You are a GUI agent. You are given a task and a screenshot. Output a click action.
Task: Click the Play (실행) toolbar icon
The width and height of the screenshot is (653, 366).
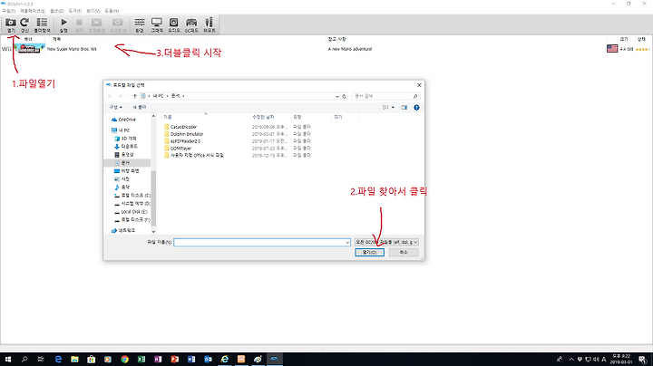coord(63,25)
